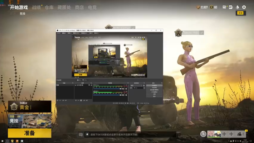Adjust OBS transition duration stepper arrows
Screen dimensions: 254x143
coord(144,88)
